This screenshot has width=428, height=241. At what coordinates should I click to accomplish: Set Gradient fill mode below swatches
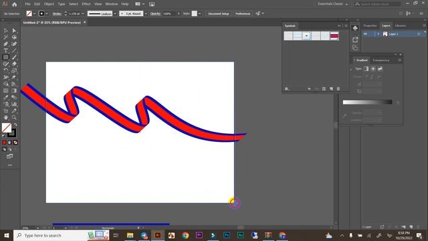point(10,143)
